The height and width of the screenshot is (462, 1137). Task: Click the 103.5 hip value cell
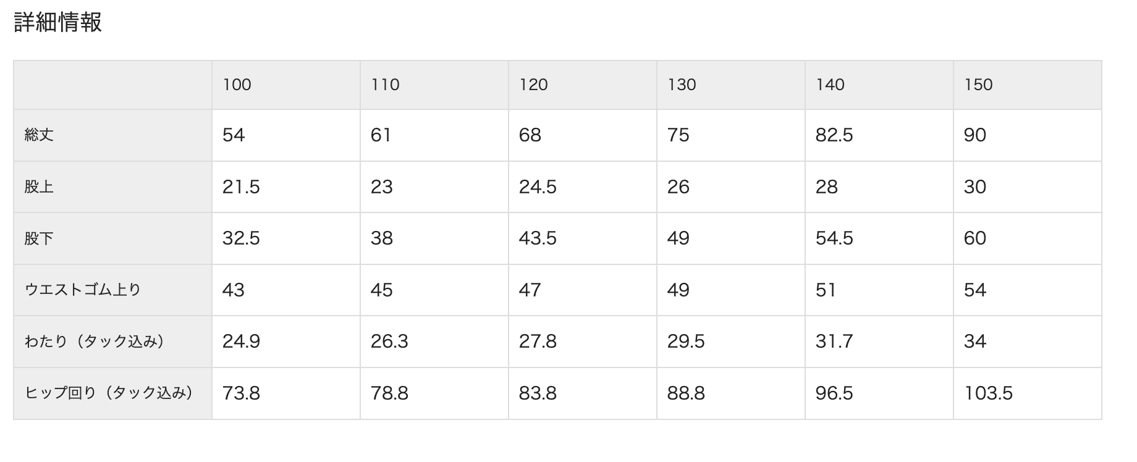coord(988,393)
